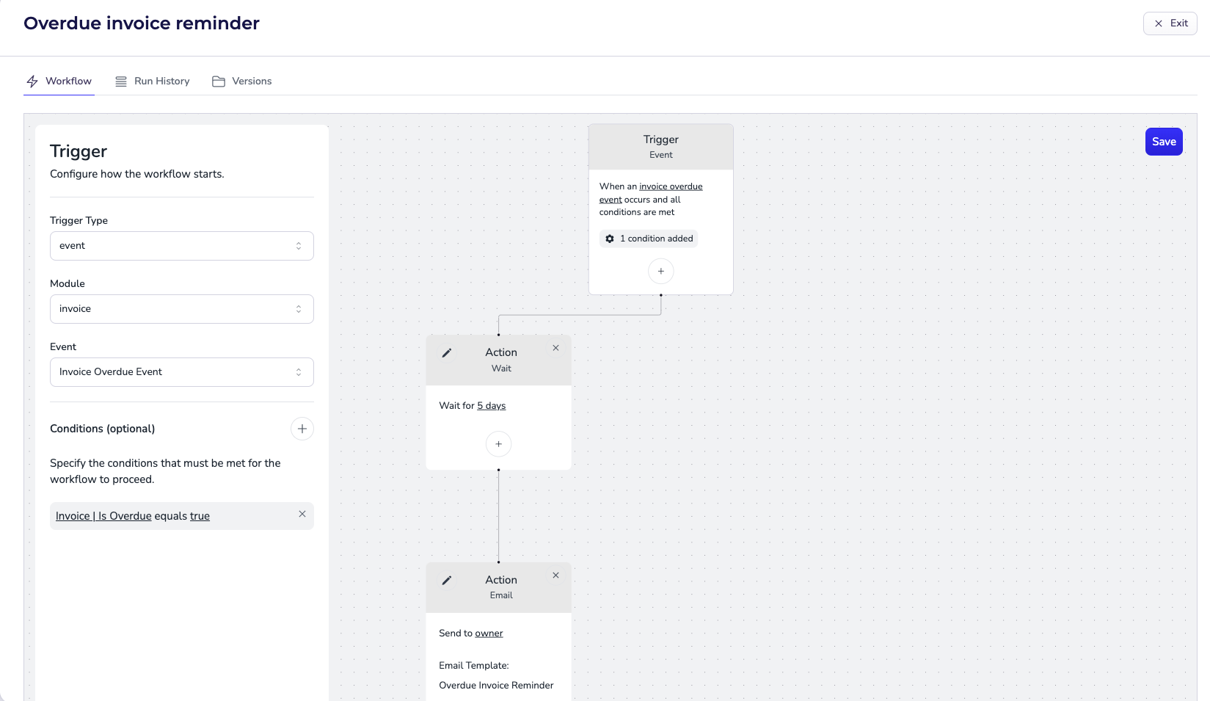
Task: Open the Event dropdown selector
Action: click(x=181, y=372)
